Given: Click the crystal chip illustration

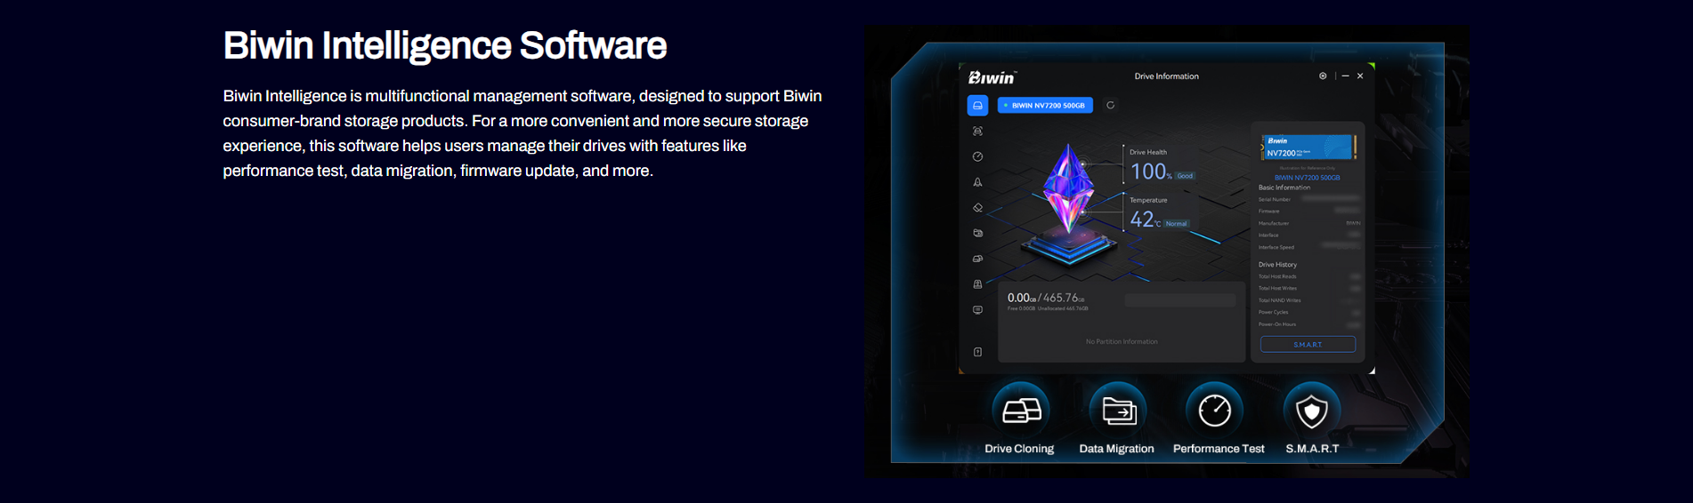Looking at the screenshot, I should pos(1069,206).
